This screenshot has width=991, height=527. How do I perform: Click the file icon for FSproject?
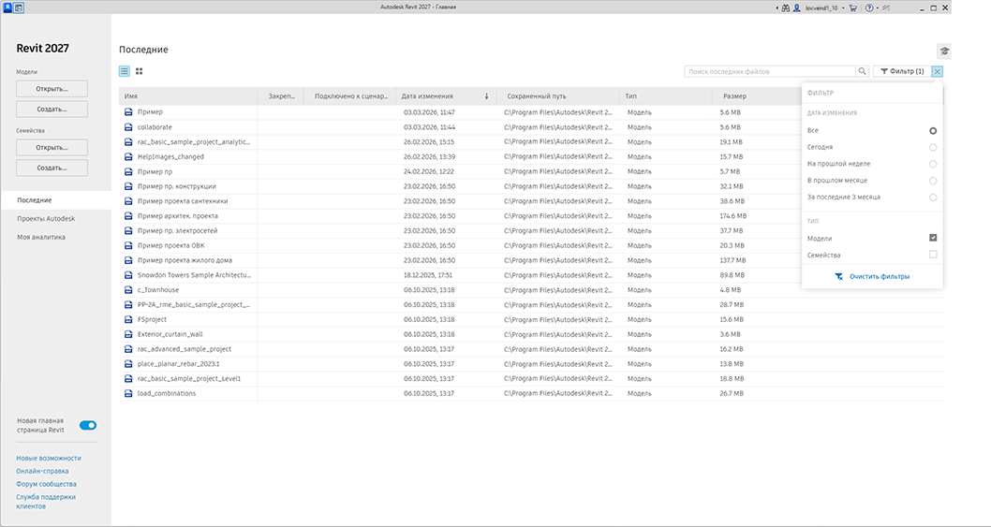pyautogui.click(x=128, y=320)
